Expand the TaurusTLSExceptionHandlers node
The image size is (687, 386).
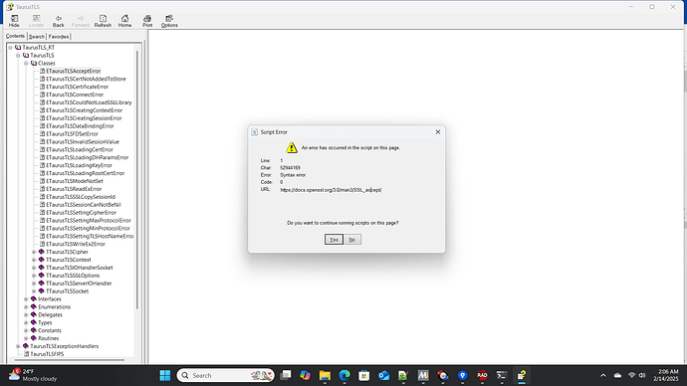click(x=18, y=346)
